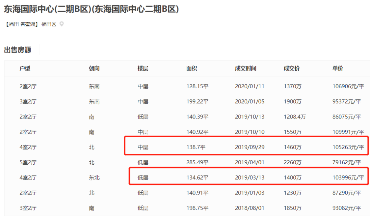Click the location pin icon beside 福田区

(x=62, y=24)
